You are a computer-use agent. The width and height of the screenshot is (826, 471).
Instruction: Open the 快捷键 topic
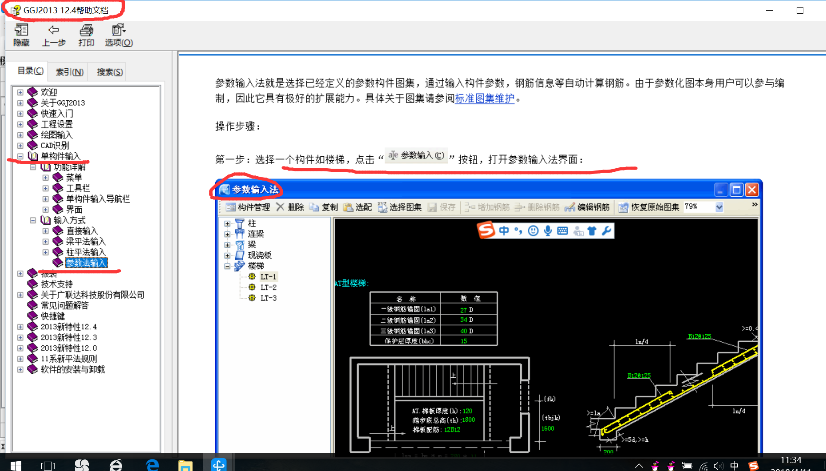[53, 316]
